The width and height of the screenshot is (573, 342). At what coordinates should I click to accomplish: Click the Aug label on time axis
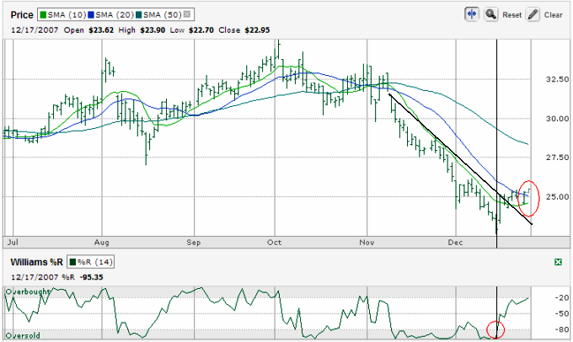pos(101,243)
